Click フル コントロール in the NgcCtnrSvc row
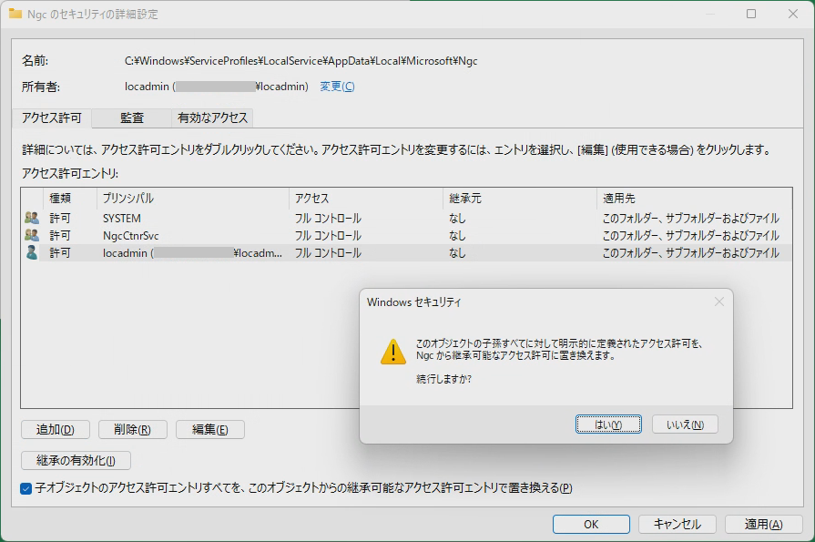The width and height of the screenshot is (815, 542). pyautogui.click(x=328, y=235)
